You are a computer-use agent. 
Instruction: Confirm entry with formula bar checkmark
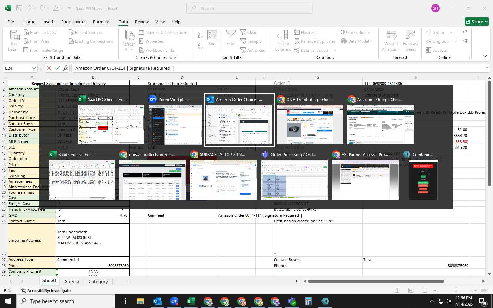pos(57,68)
